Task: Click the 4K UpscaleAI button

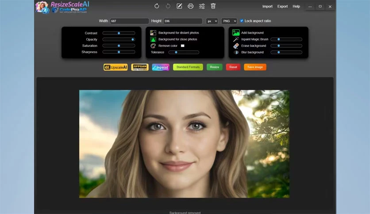Action: [x=116, y=67]
